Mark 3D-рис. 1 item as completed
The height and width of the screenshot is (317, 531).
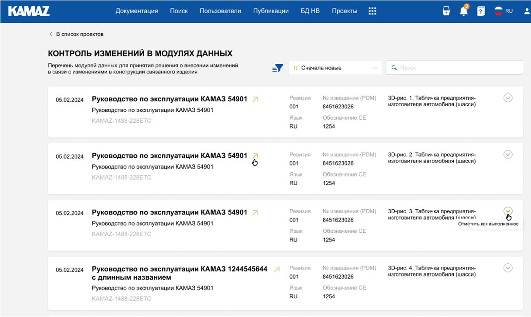coord(508,98)
